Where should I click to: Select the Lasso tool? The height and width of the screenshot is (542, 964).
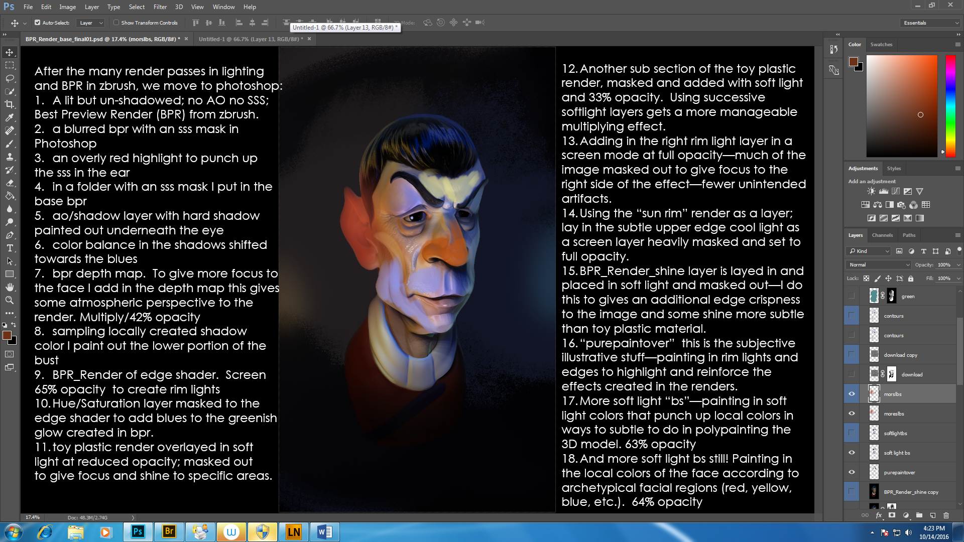[10, 78]
